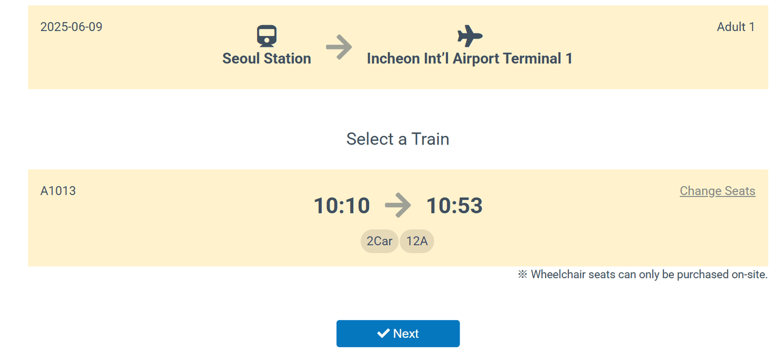Image resolution: width=782 pixels, height=358 pixels.
Task: Open the Change Seats link
Action: point(717,191)
